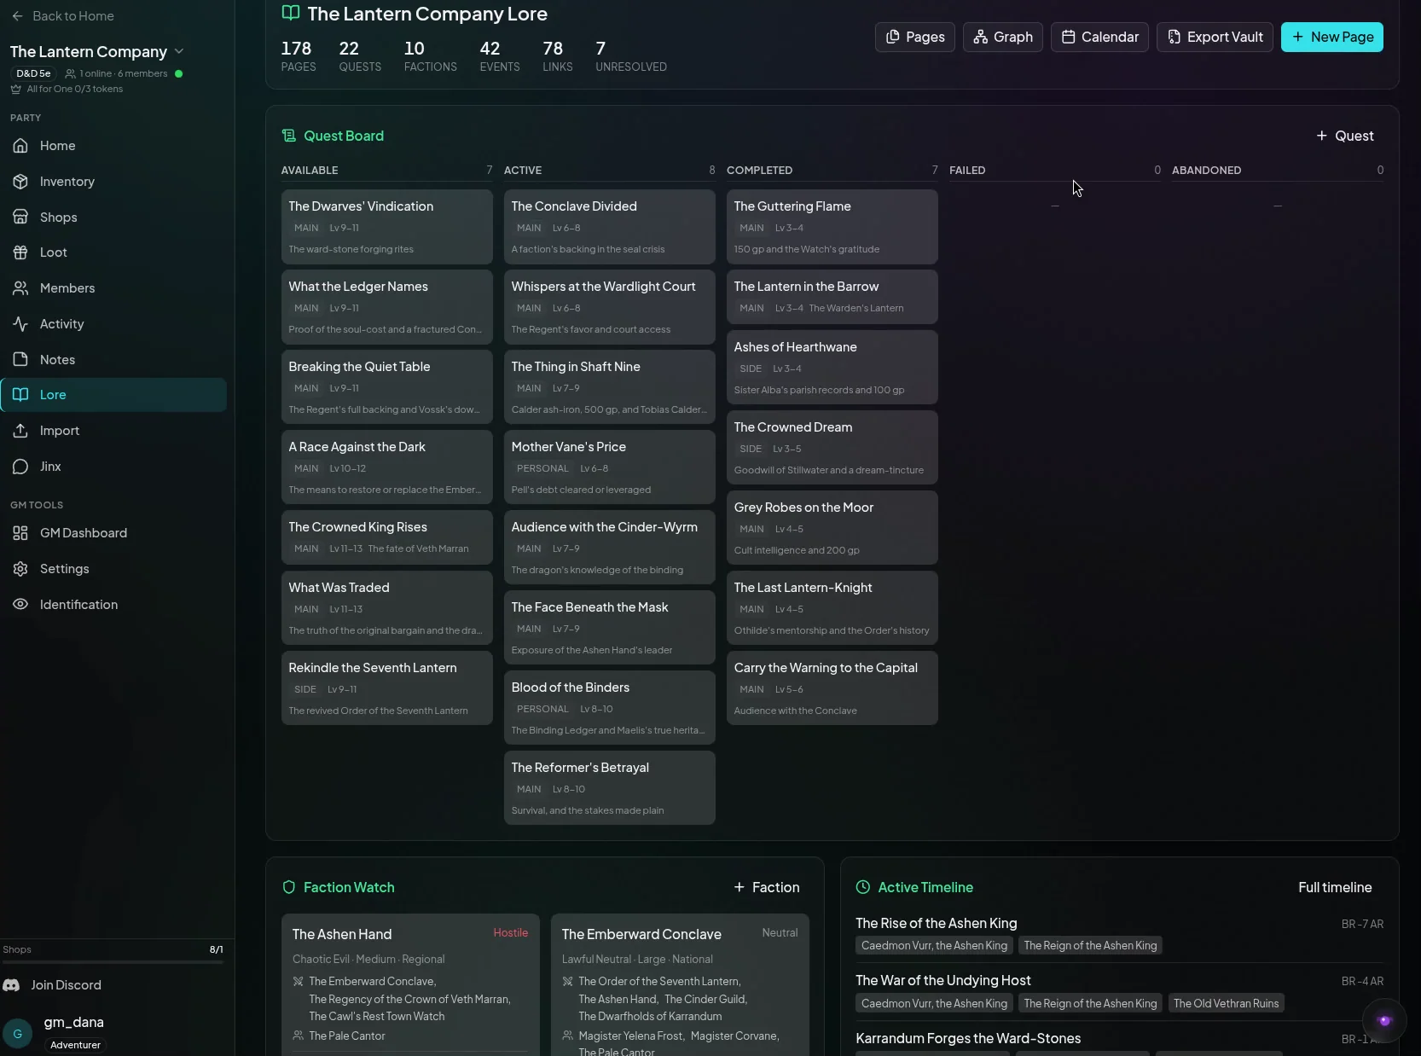Screen dimensions: 1421x1056
Task: Click the 10 FACTIONS stat
Action: click(431, 56)
